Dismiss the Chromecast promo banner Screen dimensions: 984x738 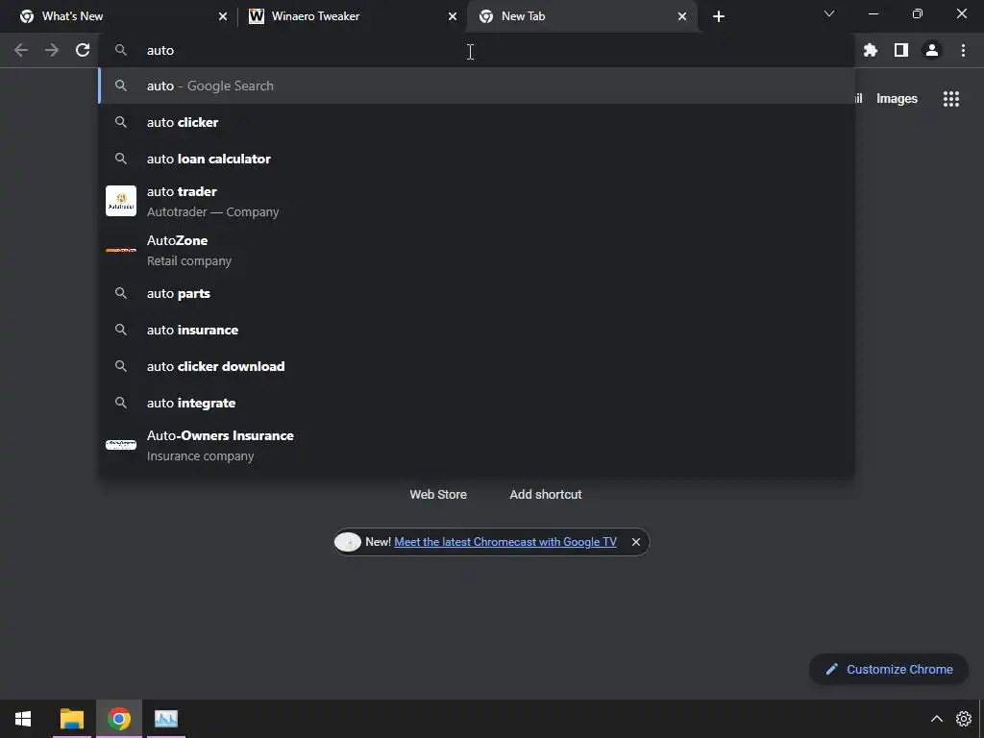(x=636, y=542)
